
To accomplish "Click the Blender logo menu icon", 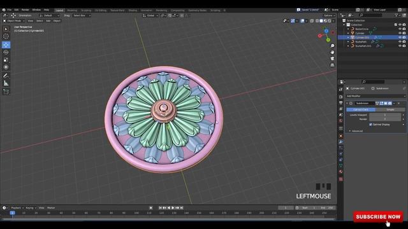I will 4,10.
